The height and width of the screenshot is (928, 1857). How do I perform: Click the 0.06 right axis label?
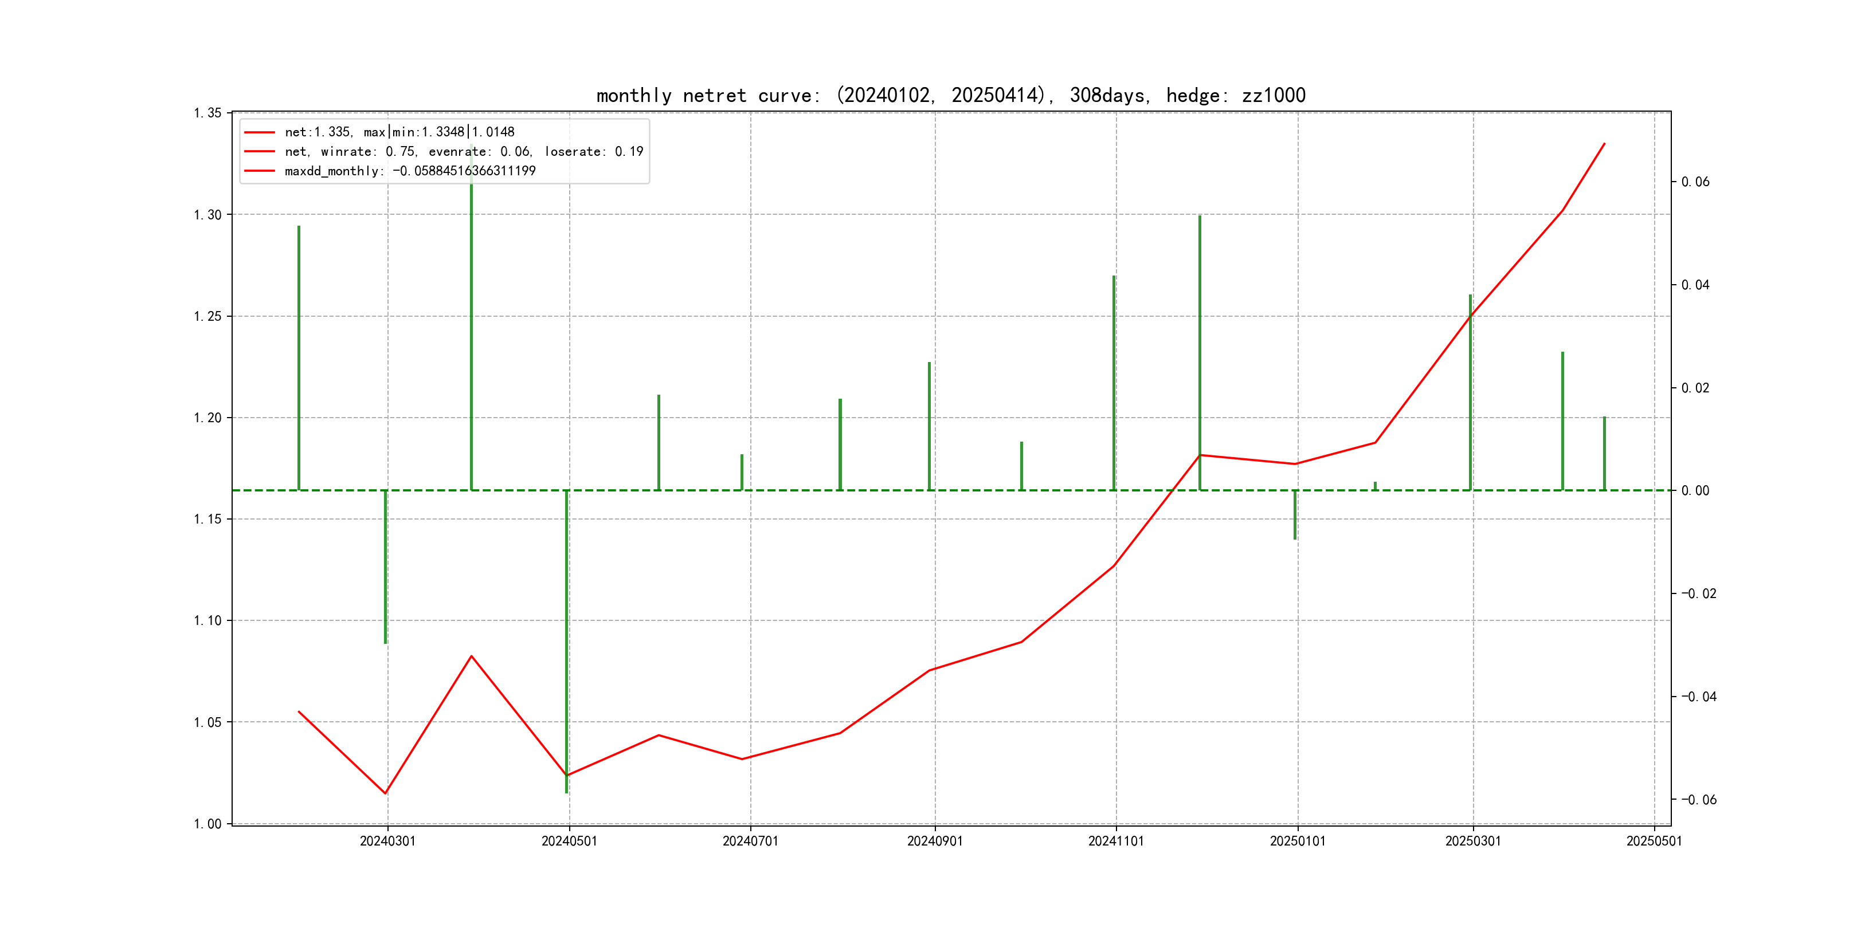(1695, 182)
